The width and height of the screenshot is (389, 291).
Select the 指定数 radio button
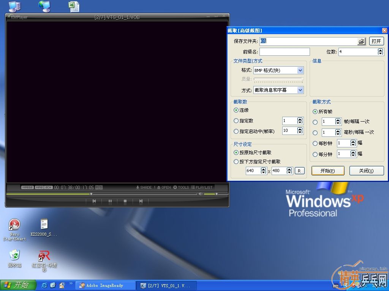point(236,121)
